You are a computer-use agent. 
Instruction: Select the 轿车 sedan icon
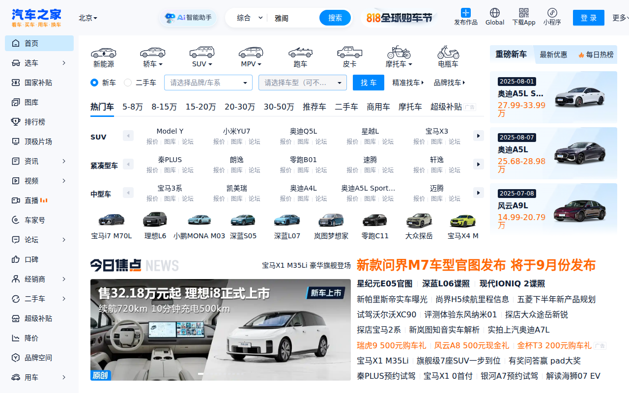coord(153,56)
